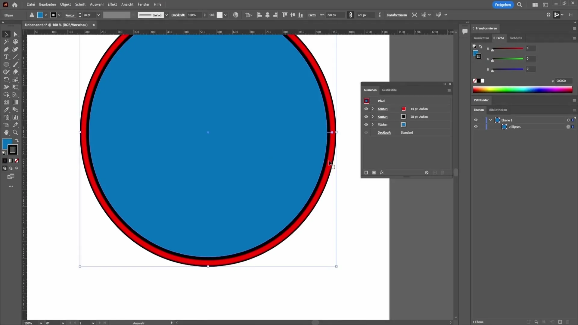Hide the Fläche fill attribute
Viewport: 578px width, 325px height.
[366, 125]
